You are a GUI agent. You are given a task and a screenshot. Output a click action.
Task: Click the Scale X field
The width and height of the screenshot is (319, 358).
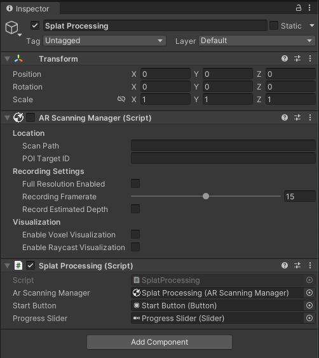tap(165, 99)
